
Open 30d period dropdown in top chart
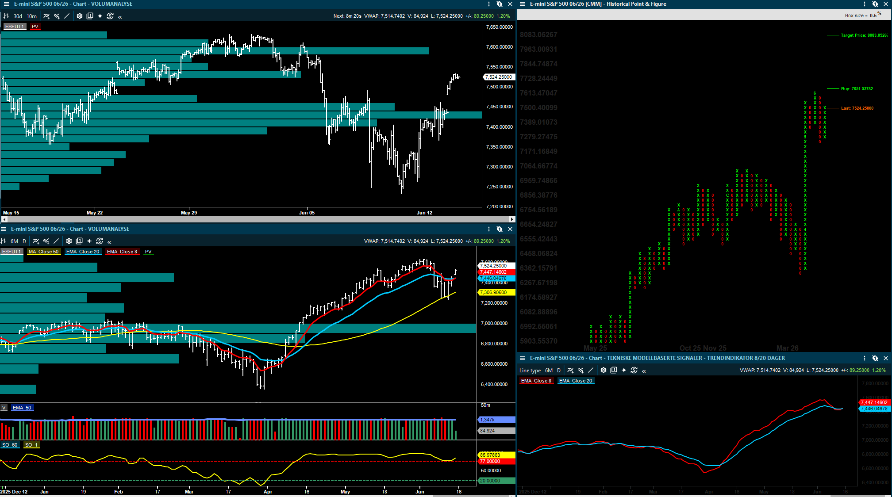pyautogui.click(x=18, y=16)
